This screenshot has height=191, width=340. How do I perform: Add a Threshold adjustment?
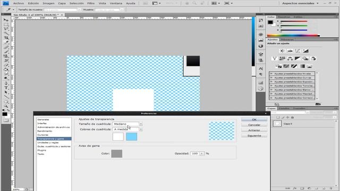pos(294,66)
